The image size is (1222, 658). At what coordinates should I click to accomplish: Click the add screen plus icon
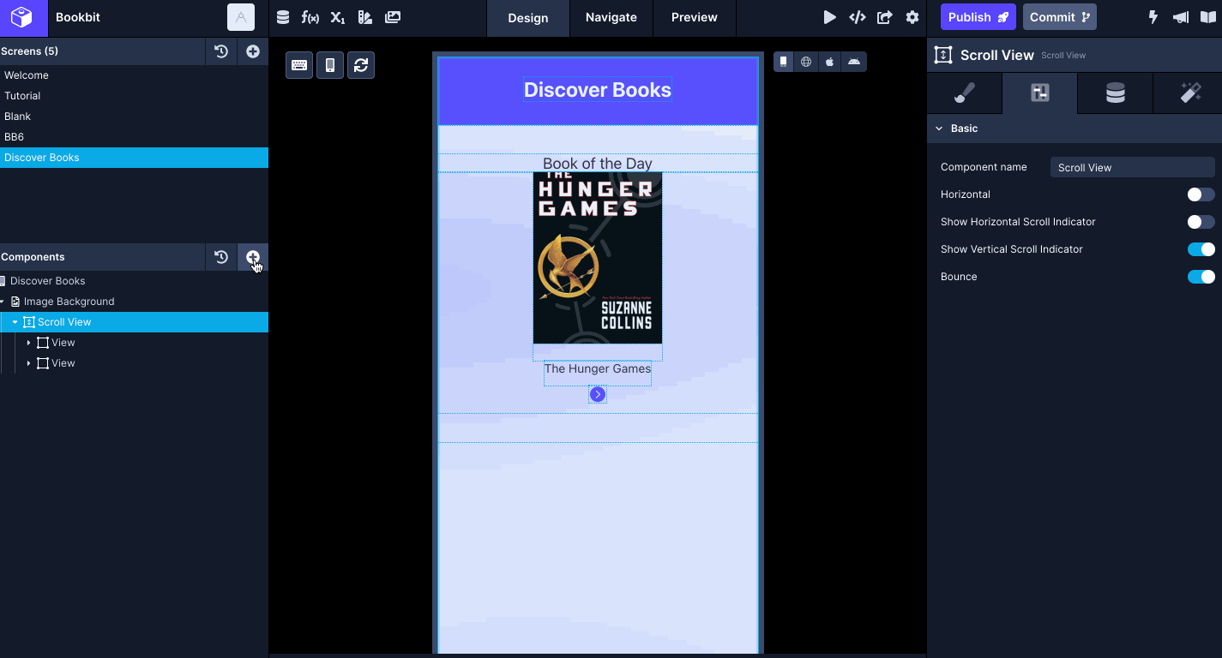coord(253,51)
